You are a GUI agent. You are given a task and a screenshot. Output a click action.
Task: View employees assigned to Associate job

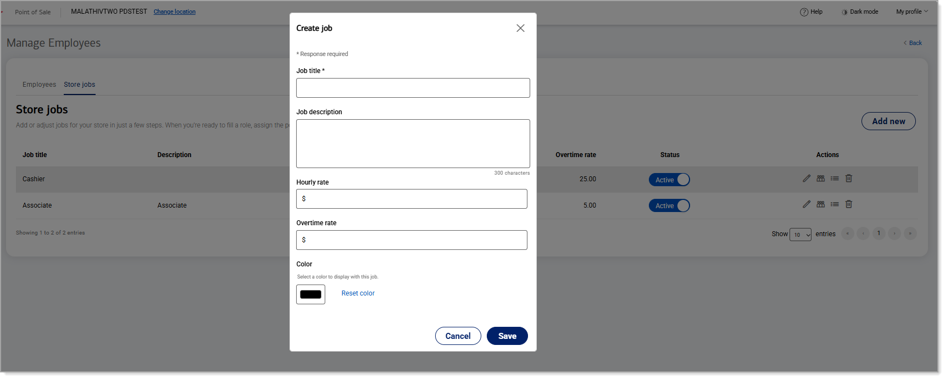click(x=821, y=204)
